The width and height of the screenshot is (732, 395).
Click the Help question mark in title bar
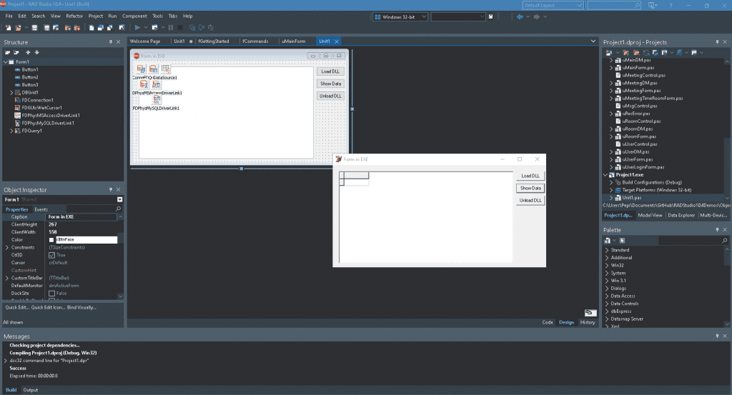(x=671, y=5)
